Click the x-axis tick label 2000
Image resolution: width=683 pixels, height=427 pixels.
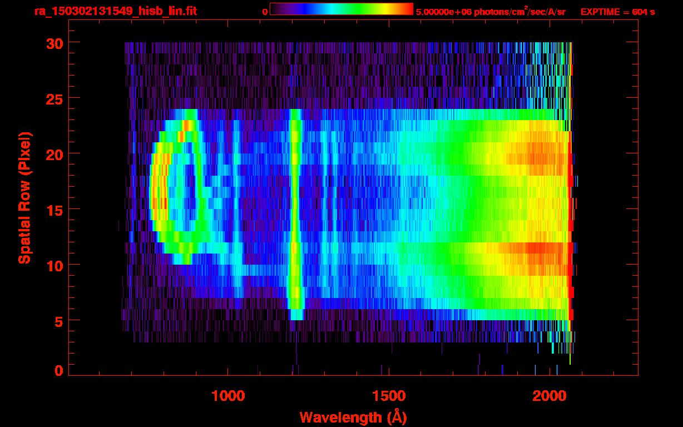pyautogui.click(x=550, y=396)
